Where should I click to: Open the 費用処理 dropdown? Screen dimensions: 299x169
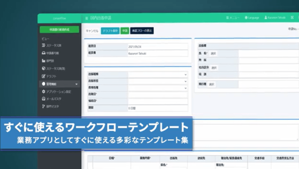tap(158, 88)
